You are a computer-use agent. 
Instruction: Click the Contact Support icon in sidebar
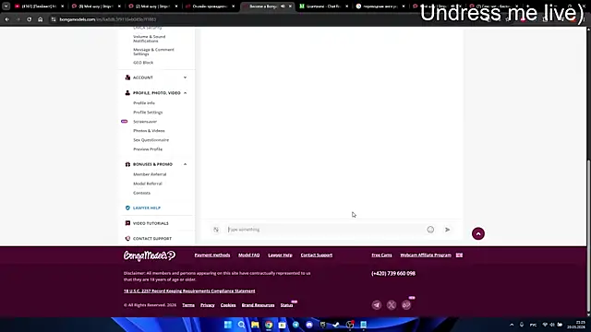pos(127,238)
